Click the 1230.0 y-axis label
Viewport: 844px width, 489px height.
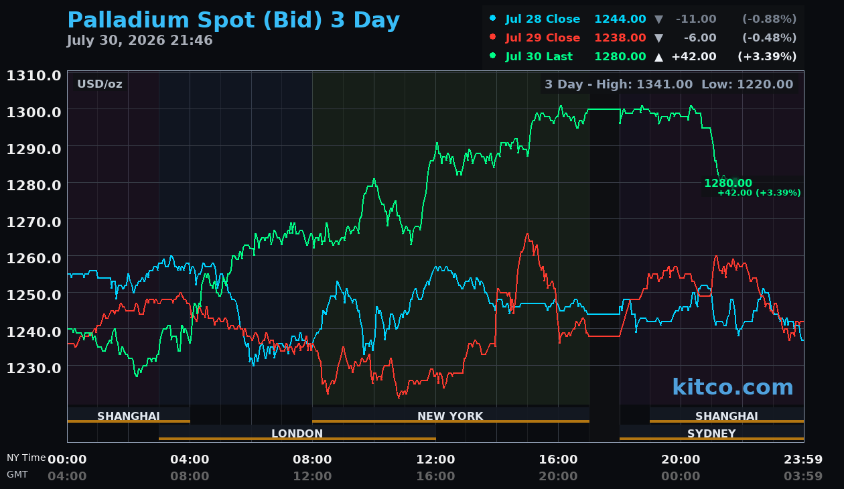(34, 367)
